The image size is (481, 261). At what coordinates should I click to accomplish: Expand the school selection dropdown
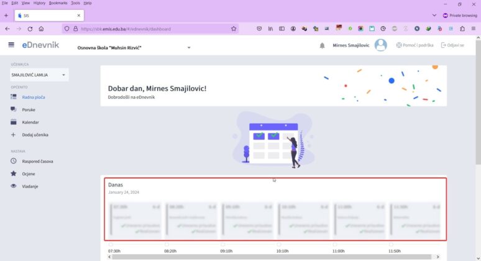click(189, 47)
